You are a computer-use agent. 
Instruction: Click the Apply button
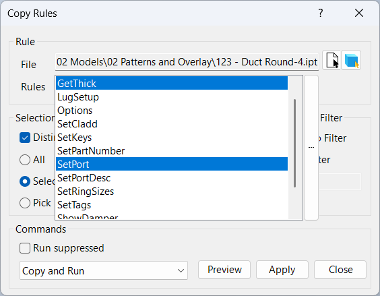pyautogui.click(x=282, y=270)
